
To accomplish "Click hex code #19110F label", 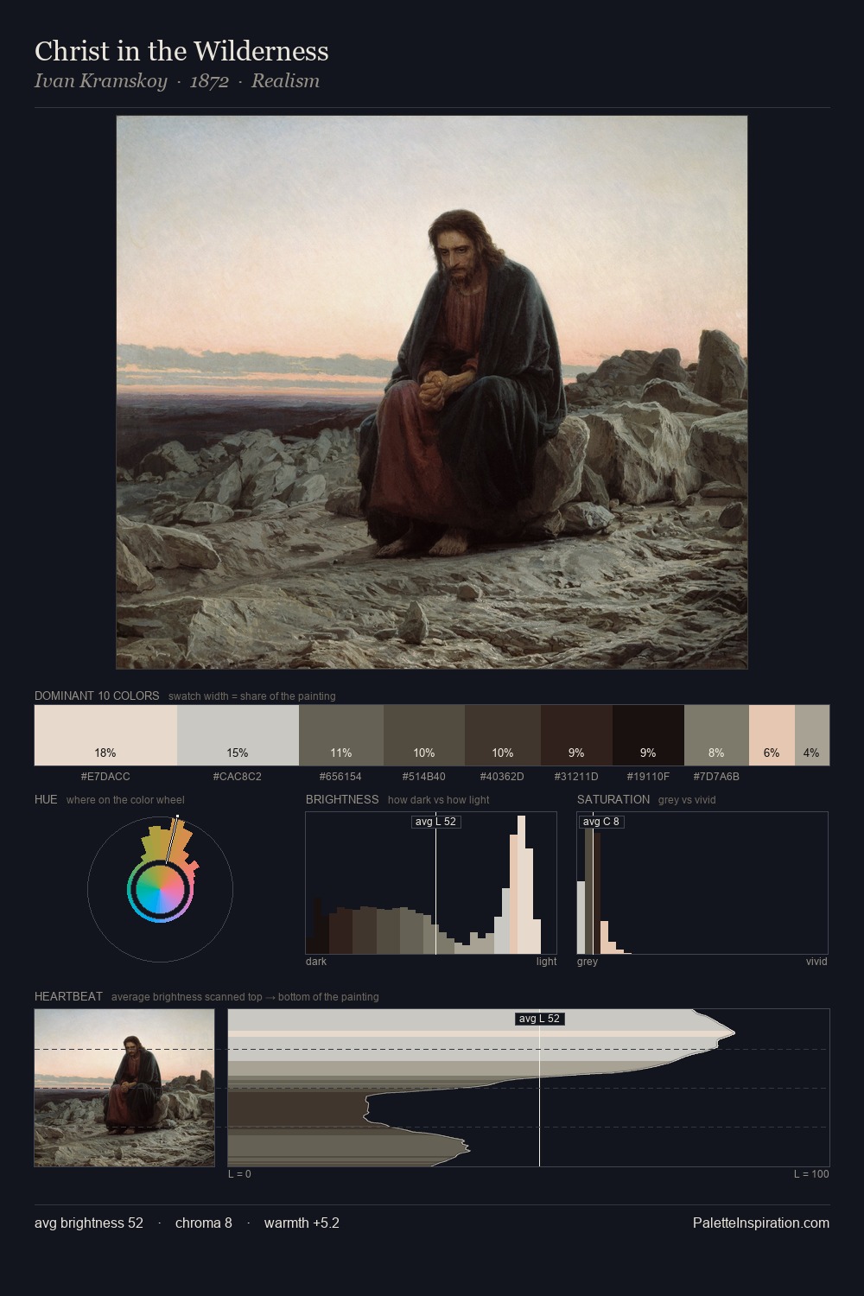I will coord(648,777).
